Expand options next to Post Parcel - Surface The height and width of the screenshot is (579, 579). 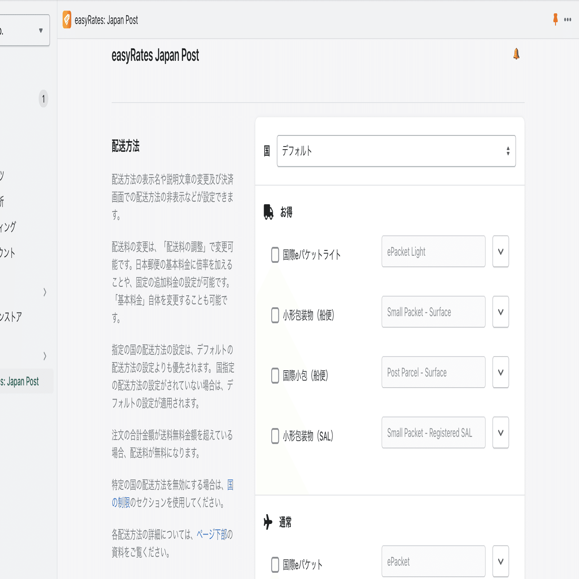(500, 372)
